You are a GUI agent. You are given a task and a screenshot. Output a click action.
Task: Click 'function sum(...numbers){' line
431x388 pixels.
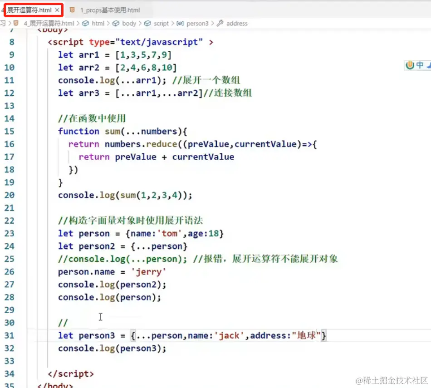click(122, 132)
